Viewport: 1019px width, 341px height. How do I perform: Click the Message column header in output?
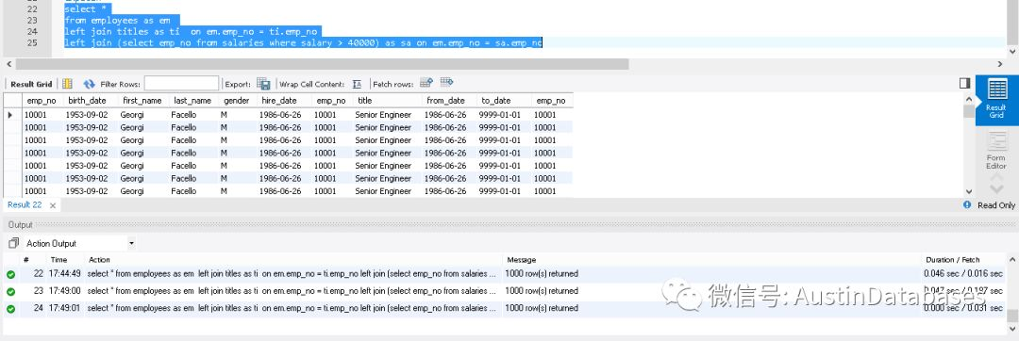[521, 260]
